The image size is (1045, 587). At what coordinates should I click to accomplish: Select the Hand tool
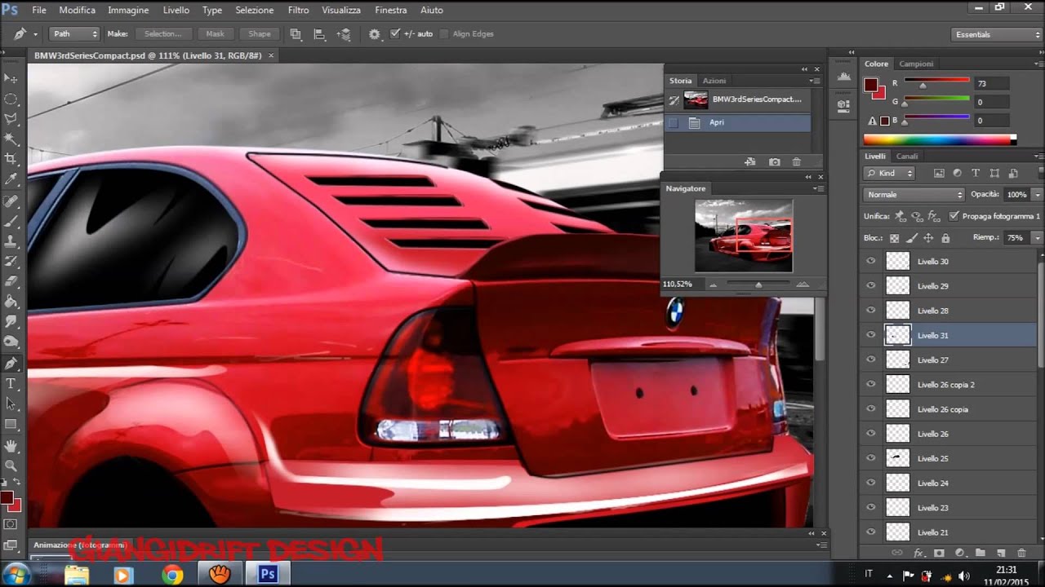tap(11, 445)
